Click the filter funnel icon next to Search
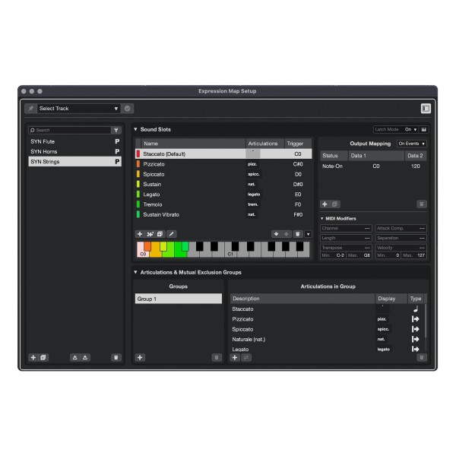 116,130
